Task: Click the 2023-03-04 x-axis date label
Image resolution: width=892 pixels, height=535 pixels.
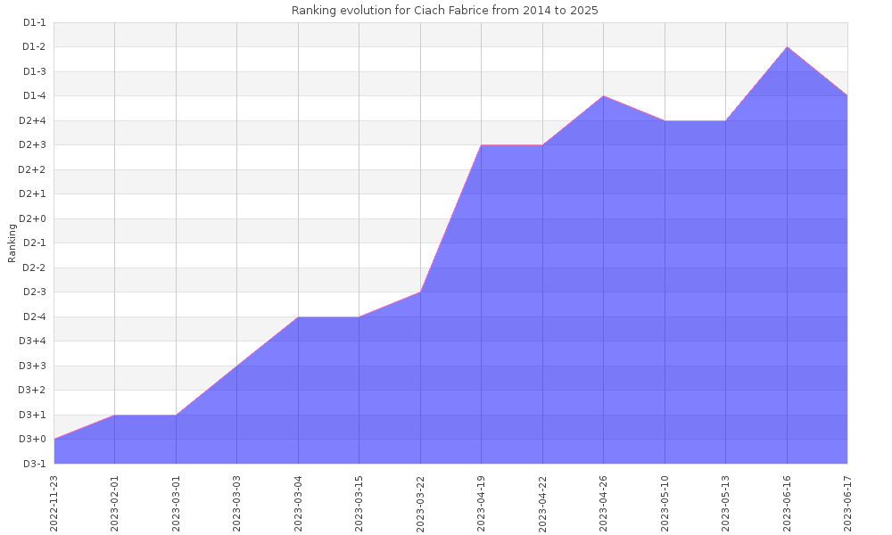Action: tap(298, 502)
